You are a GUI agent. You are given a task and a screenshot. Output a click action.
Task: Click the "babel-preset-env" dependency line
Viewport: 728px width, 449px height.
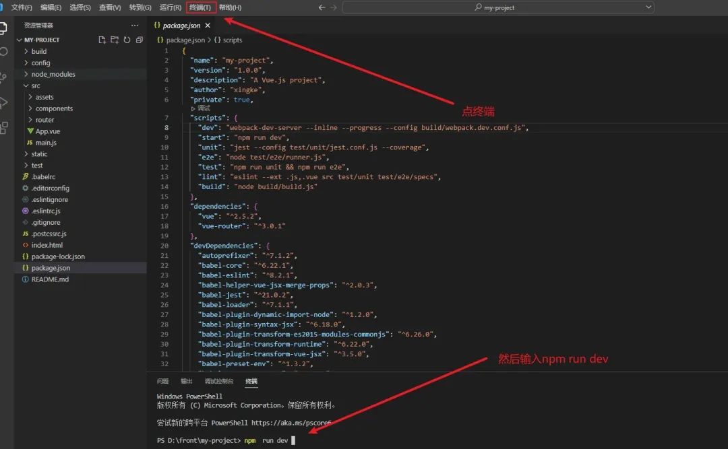pos(255,364)
